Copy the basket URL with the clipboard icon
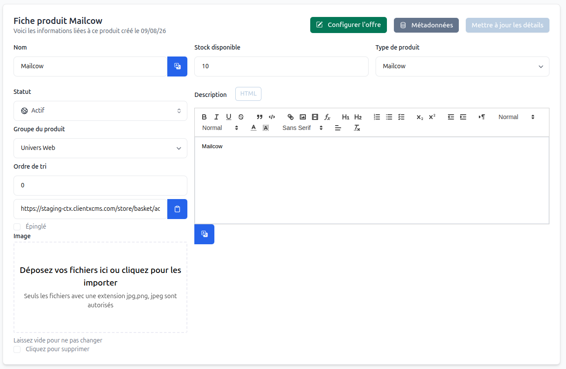This screenshot has width=566, height=369. pos(177,209)
